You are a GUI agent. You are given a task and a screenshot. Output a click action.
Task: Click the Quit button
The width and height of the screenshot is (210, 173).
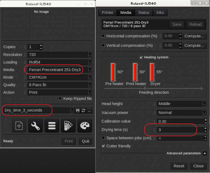85,141
